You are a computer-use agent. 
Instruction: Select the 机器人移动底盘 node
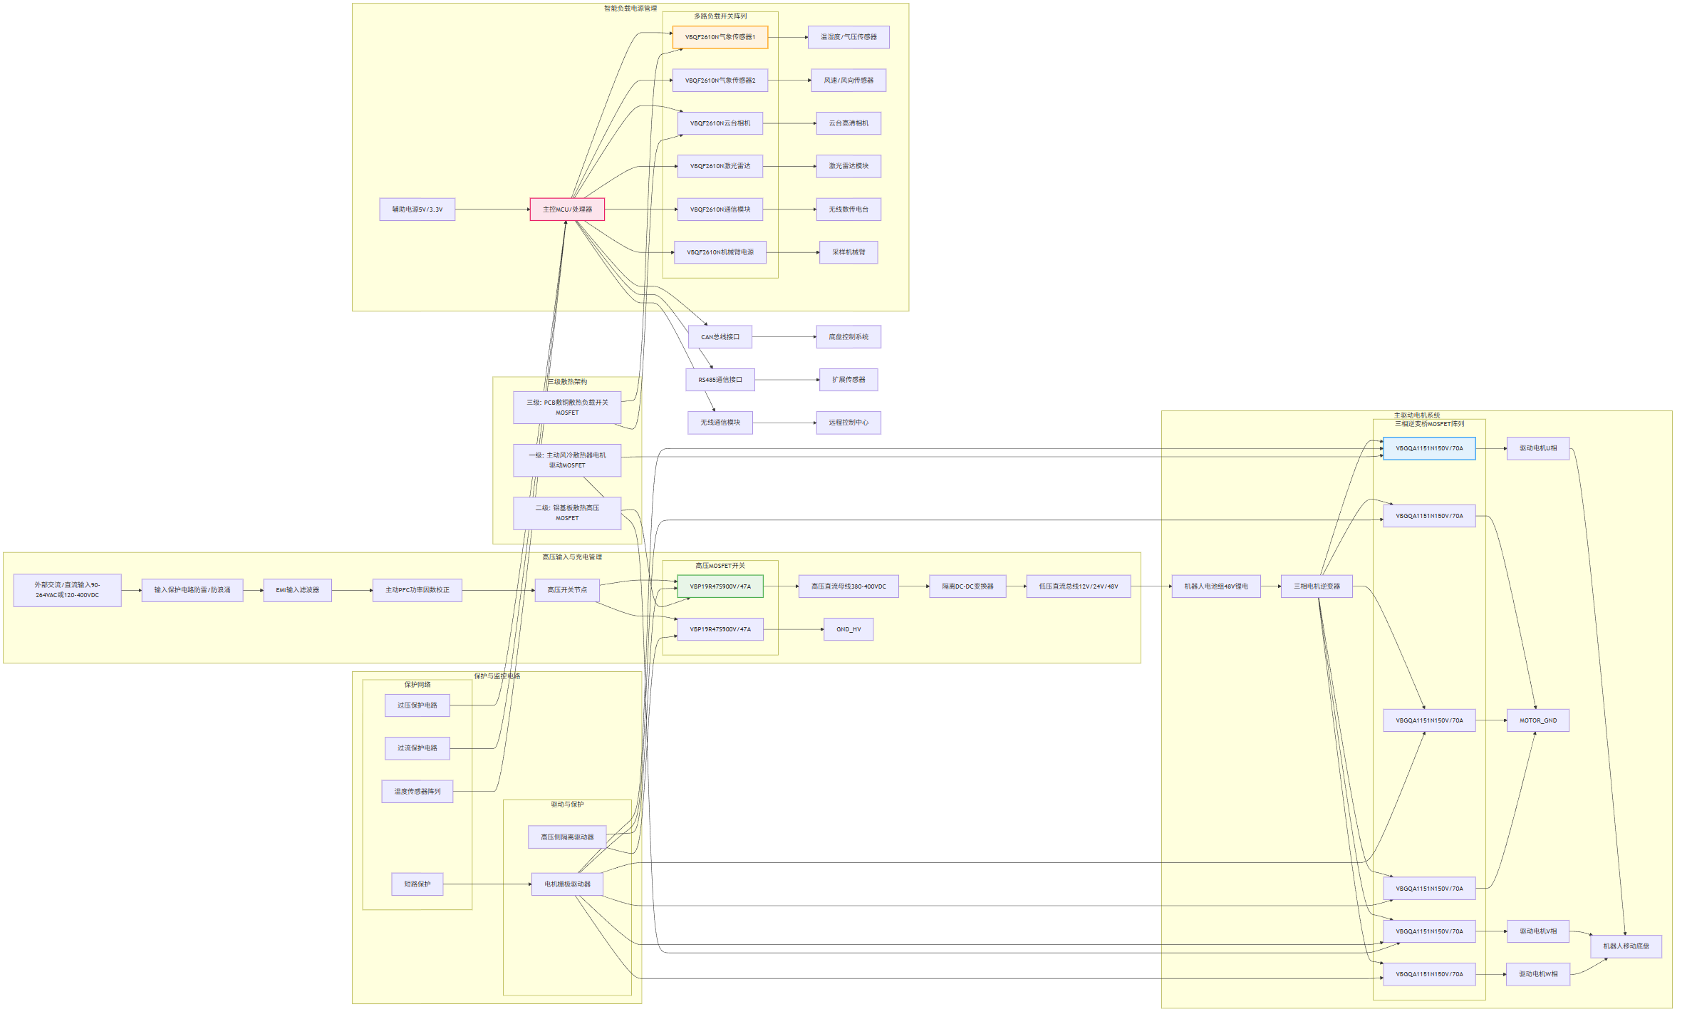1626,946
